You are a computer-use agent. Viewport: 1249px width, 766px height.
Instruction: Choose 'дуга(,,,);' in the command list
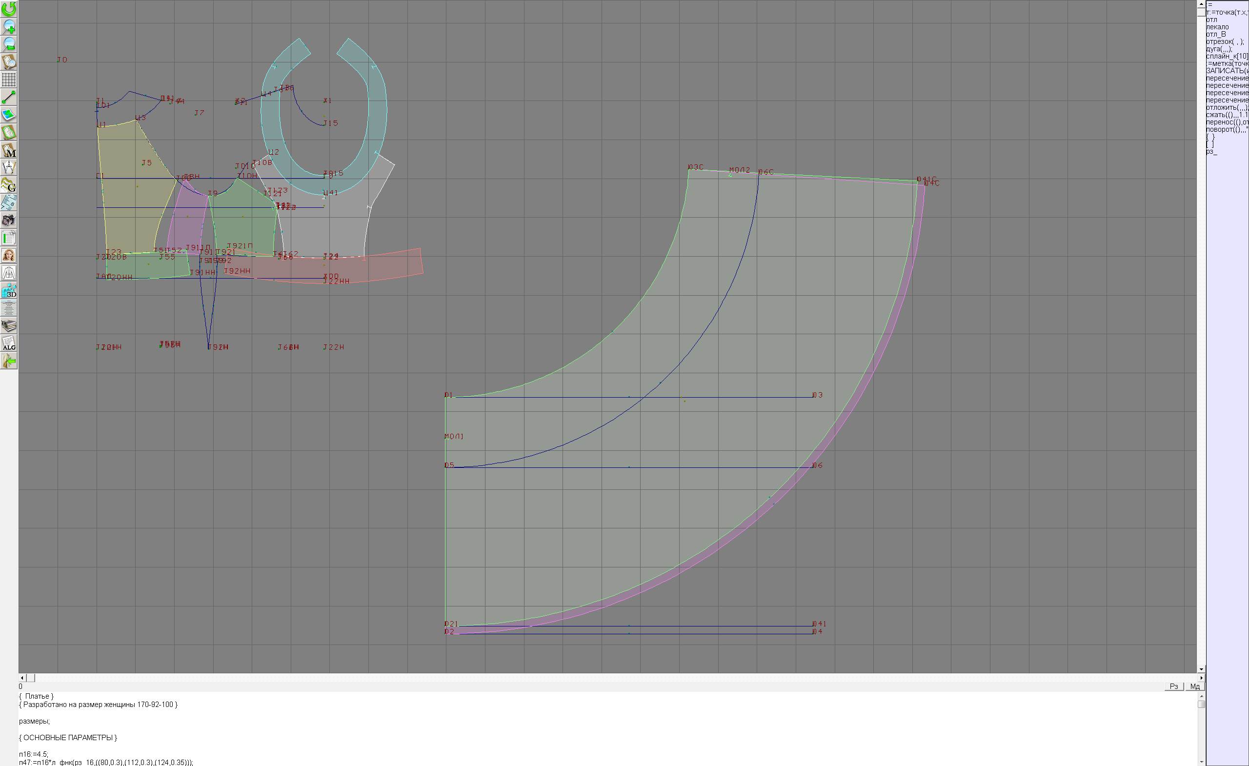tap(1219, 49)
